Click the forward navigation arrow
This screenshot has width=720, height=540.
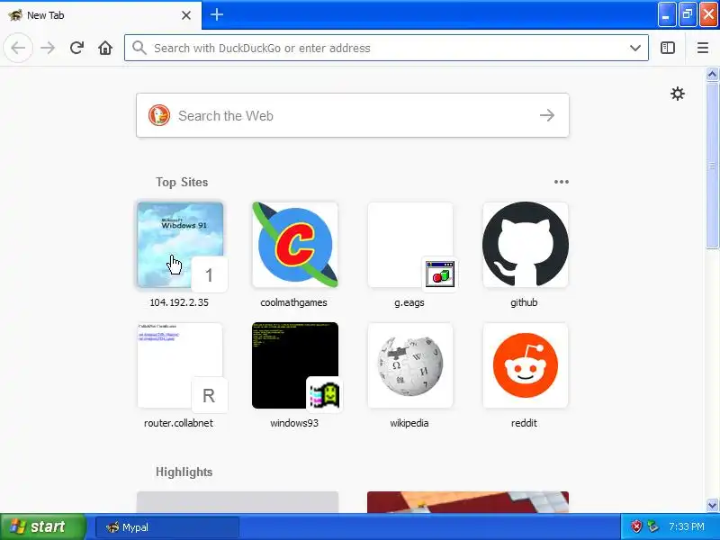48,48
